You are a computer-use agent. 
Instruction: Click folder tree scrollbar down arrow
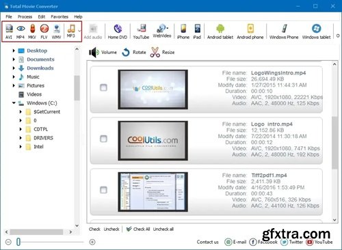[x=77, y=225]
